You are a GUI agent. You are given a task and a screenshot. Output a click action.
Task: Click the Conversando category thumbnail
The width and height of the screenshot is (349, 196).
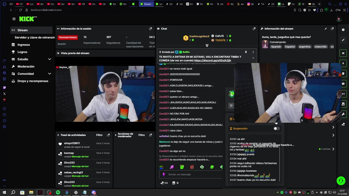pos(265,44)
